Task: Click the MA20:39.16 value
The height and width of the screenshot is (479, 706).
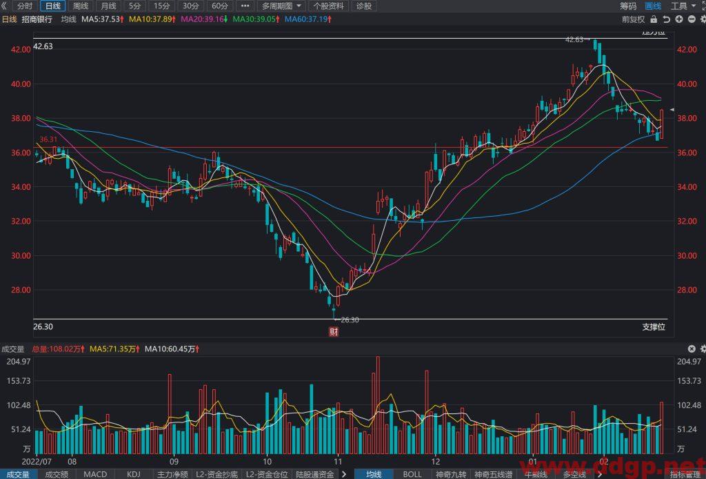Action: tap(204, 19)
